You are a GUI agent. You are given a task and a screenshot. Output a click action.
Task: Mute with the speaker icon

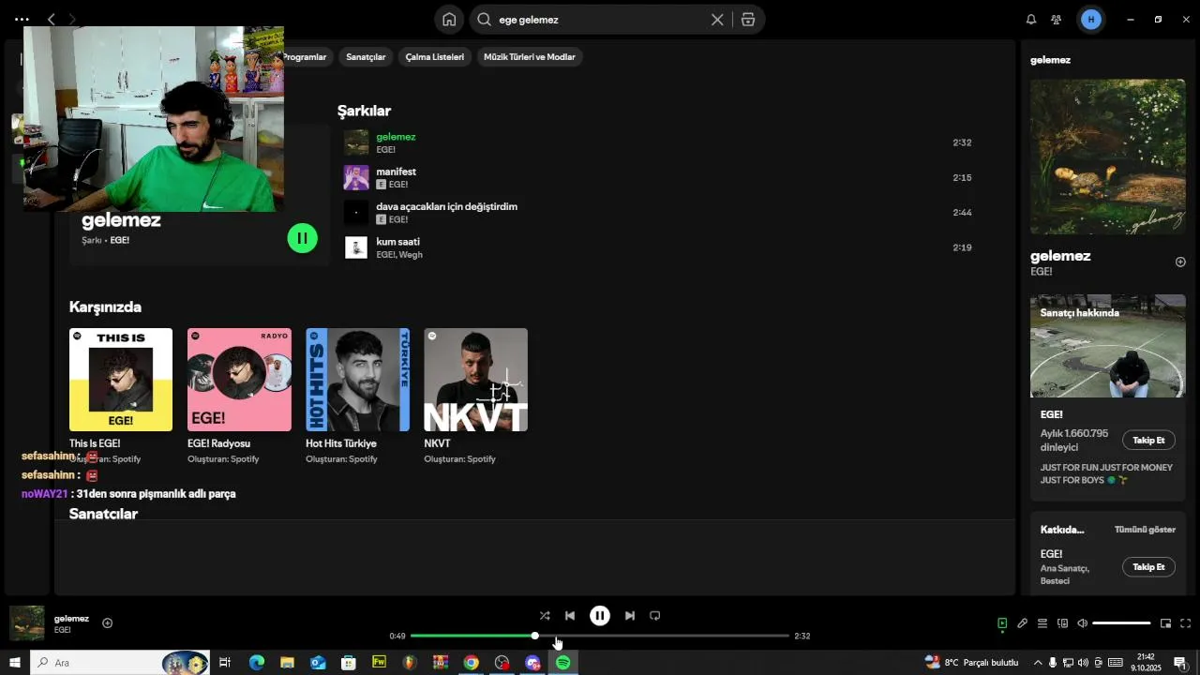pos(1082,623)
